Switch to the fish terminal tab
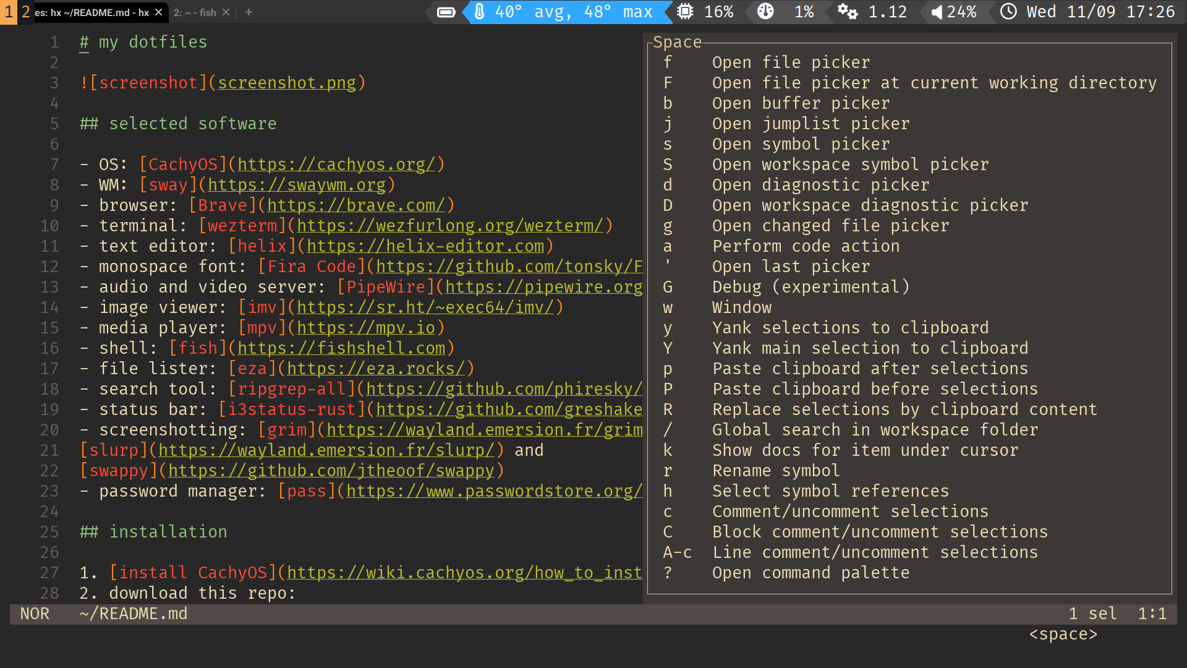The image size is (1187, 668). [195, 12]
